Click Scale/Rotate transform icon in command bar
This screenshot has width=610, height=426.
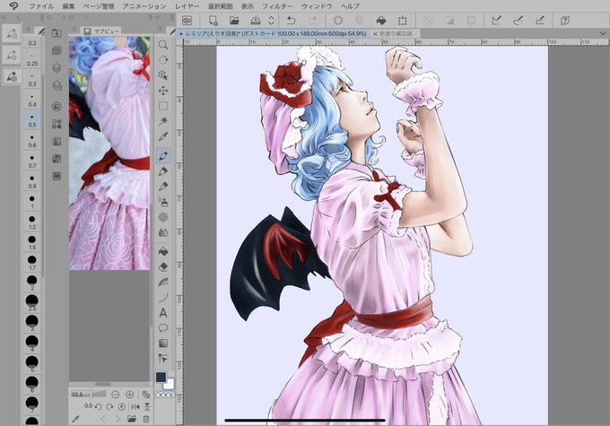tap(402, 21)
